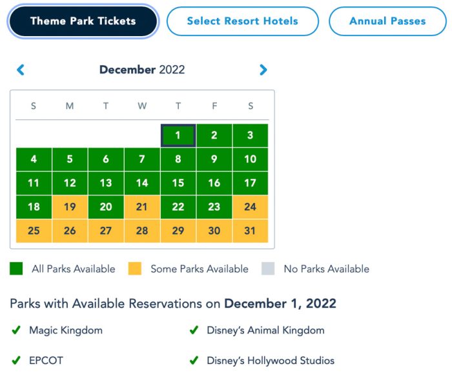Switch to Annual Passes tab
This screenshot has height=375, width=452.
[387, 21]
